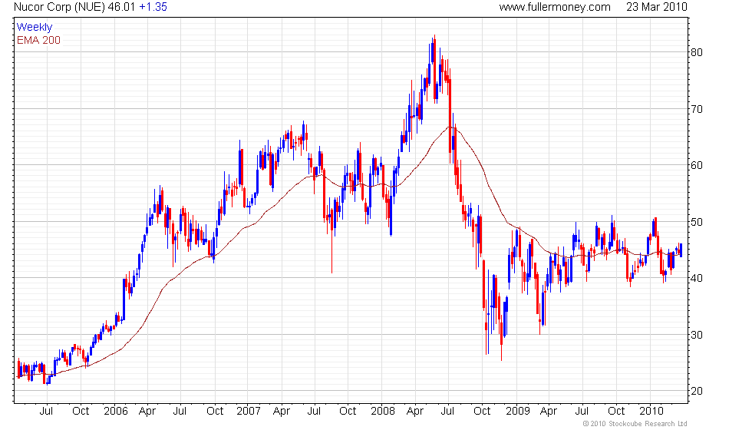Click the Nucor Corp (NUE) title text
The image size is (752, 430).
60,7
